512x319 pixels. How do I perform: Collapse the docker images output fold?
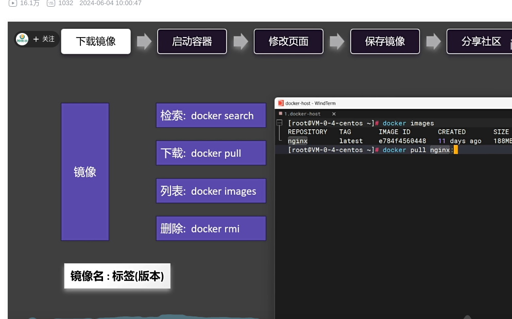coord(279,123)
